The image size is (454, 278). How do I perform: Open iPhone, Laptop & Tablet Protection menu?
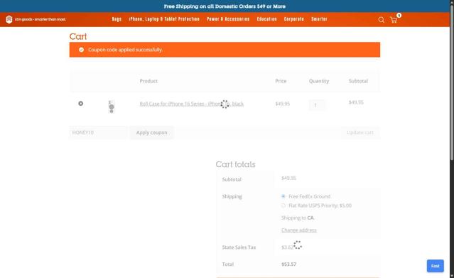tap(164, 19)
